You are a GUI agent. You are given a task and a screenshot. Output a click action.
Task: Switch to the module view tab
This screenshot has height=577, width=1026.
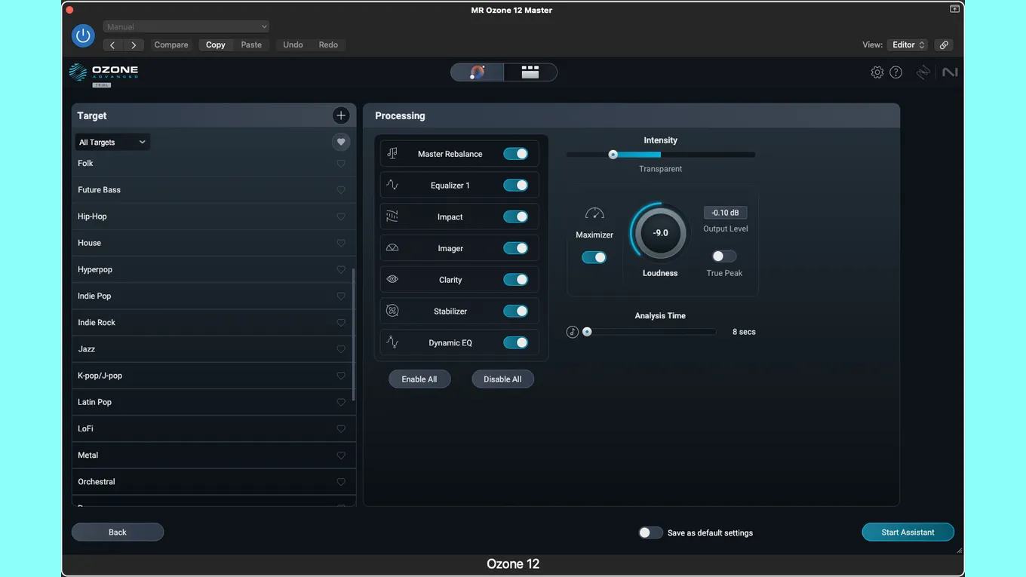pyautogui.click(x=530, y=72)
